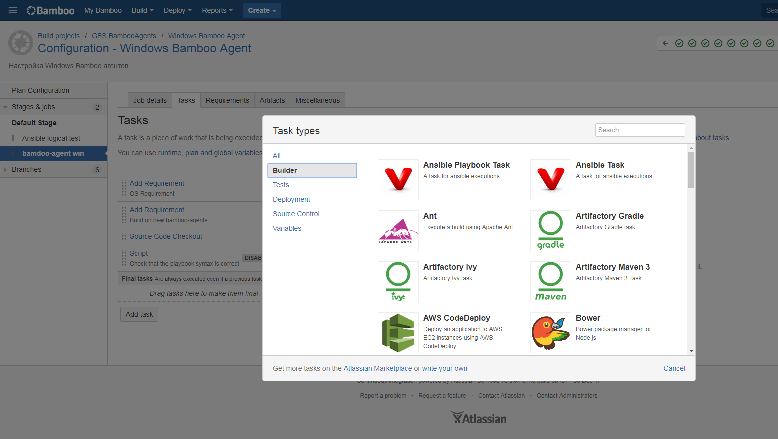Filter by Deployment task category

[291, 199]
